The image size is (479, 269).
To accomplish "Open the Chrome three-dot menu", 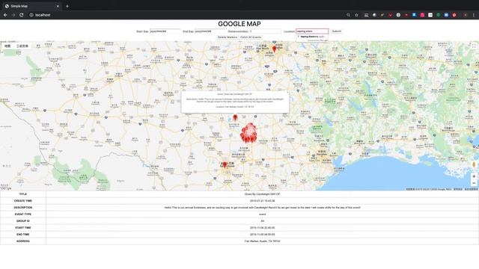I will [474, 15].
